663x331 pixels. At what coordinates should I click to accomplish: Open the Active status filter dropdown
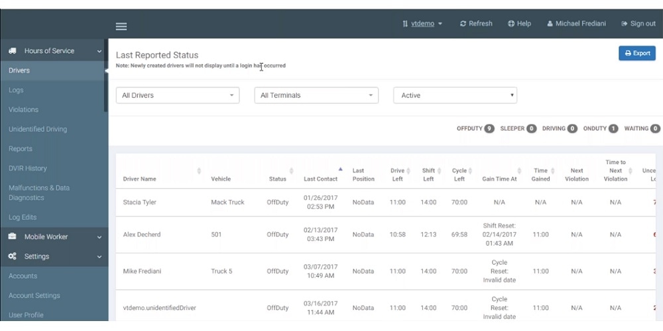(455, 95)
